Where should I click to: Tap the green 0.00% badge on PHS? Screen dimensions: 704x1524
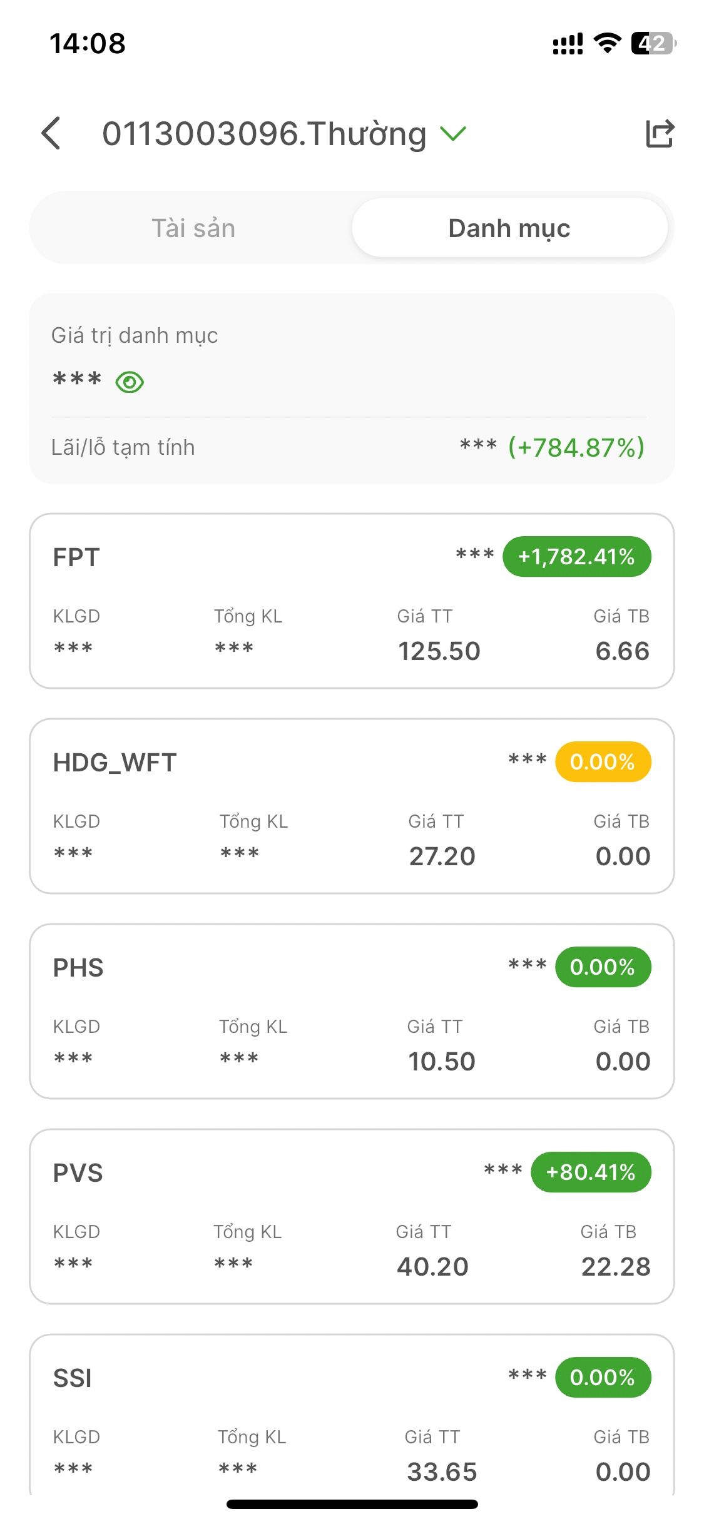click(603, 967)
